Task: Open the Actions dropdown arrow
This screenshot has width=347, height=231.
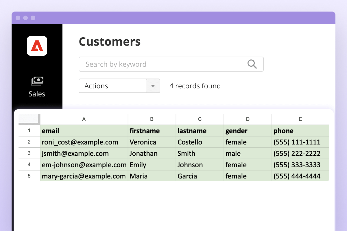Action: [153, 86]
